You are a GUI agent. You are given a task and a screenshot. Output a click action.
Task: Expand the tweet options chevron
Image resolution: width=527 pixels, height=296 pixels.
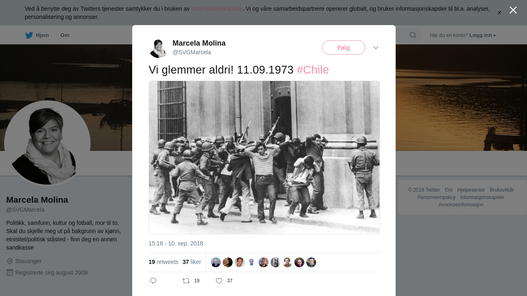click(376, 48)
